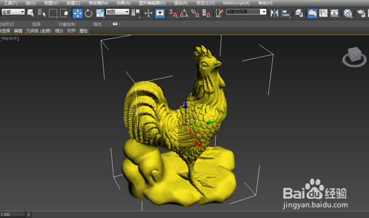Viewport: 369px width, 218px height.
Task: Select the Select Object tool
Action: (31, 13)
